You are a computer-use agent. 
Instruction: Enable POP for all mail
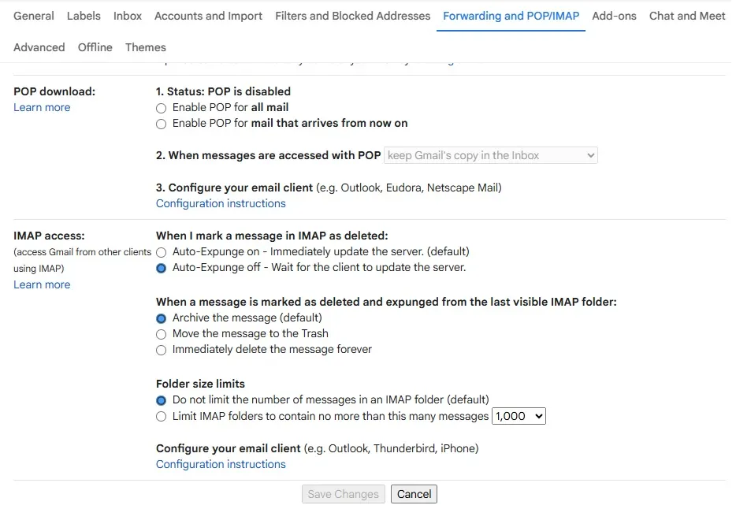tap(161, 108)
